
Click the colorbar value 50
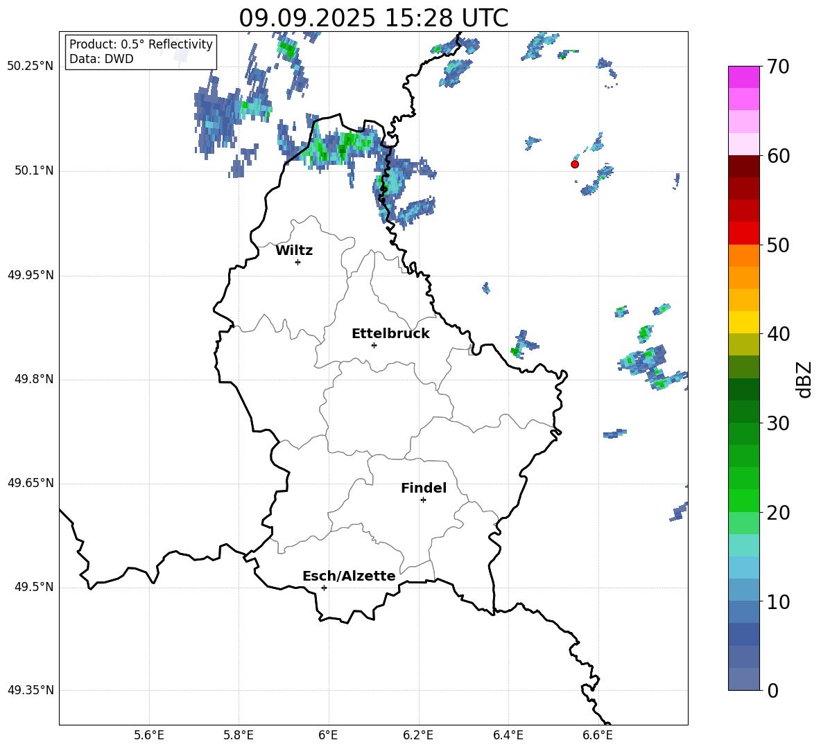[778, 245]
